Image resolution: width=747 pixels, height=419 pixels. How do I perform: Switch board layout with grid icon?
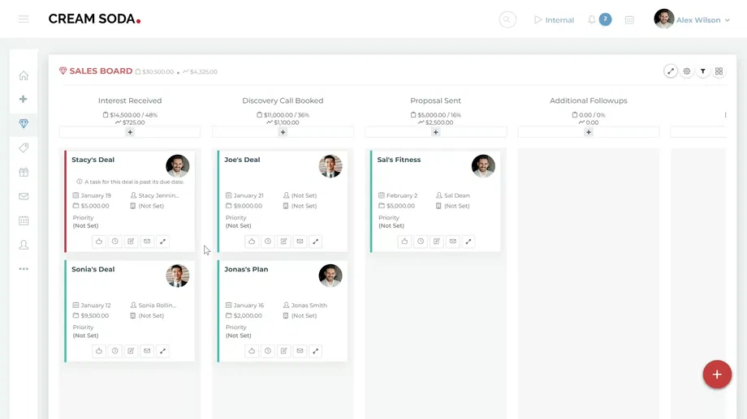point(719,71)
